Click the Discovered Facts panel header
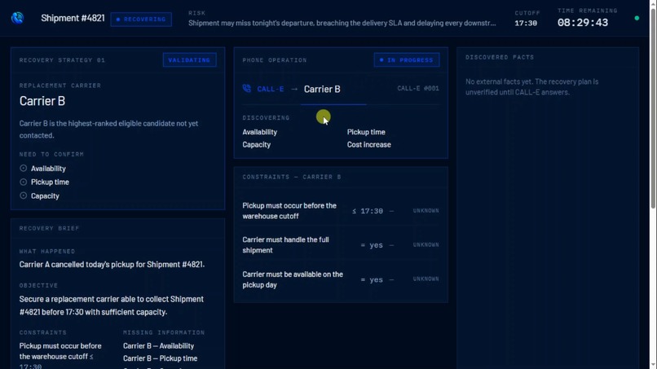Screen dimensions: 657x369 [500, 57]
